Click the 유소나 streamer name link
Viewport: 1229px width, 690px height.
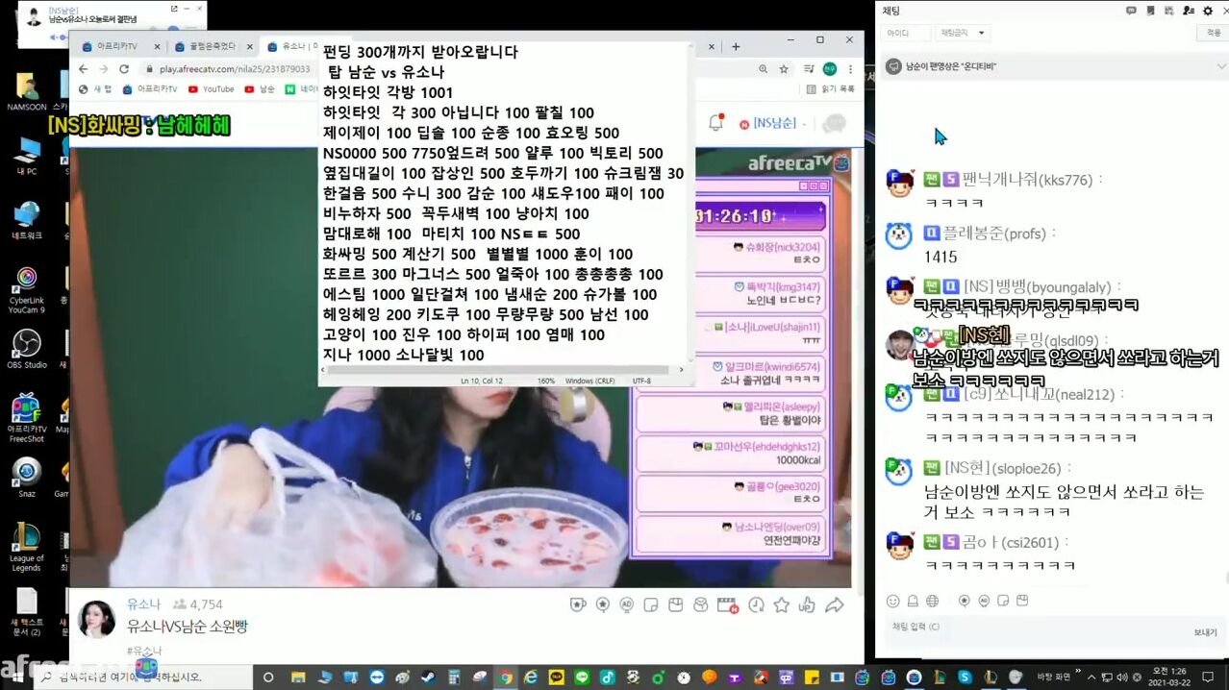pyautogui.click(x=144, y=604)
